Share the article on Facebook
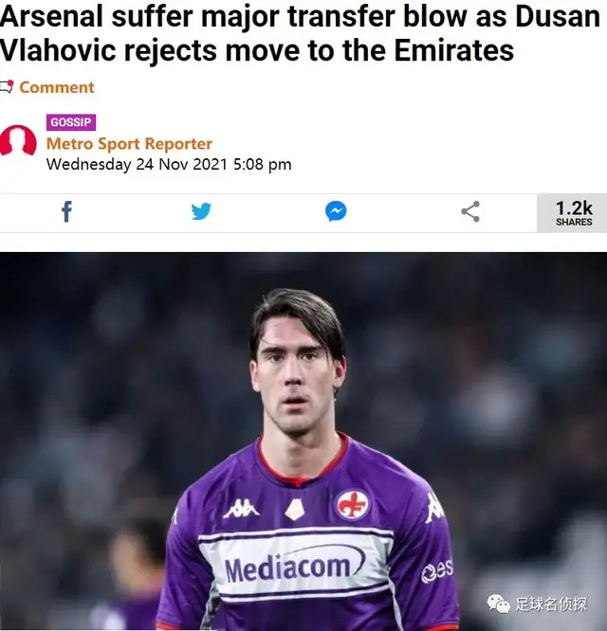 click(x=66, y=211)
